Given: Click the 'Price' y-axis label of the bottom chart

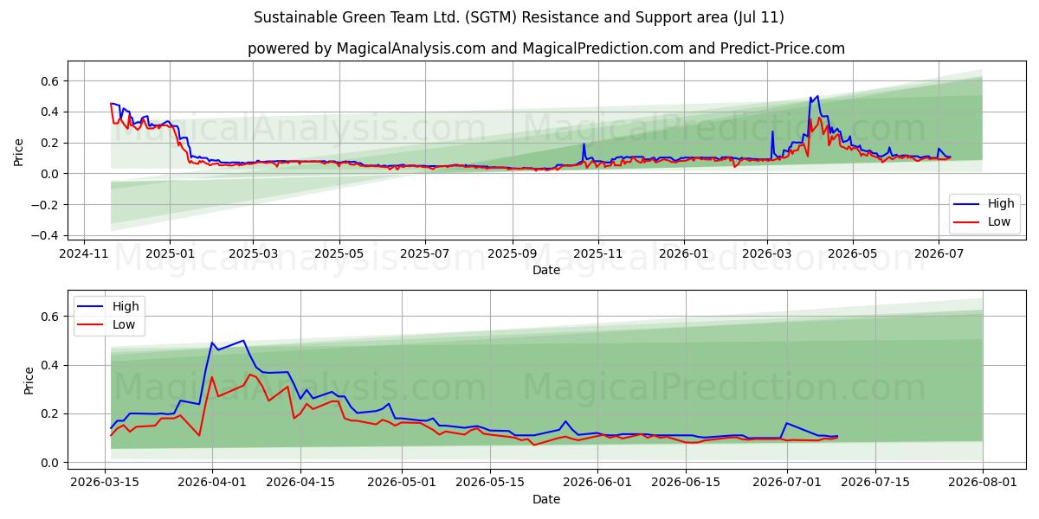Looking at the screenshot, I should [29, 381].
